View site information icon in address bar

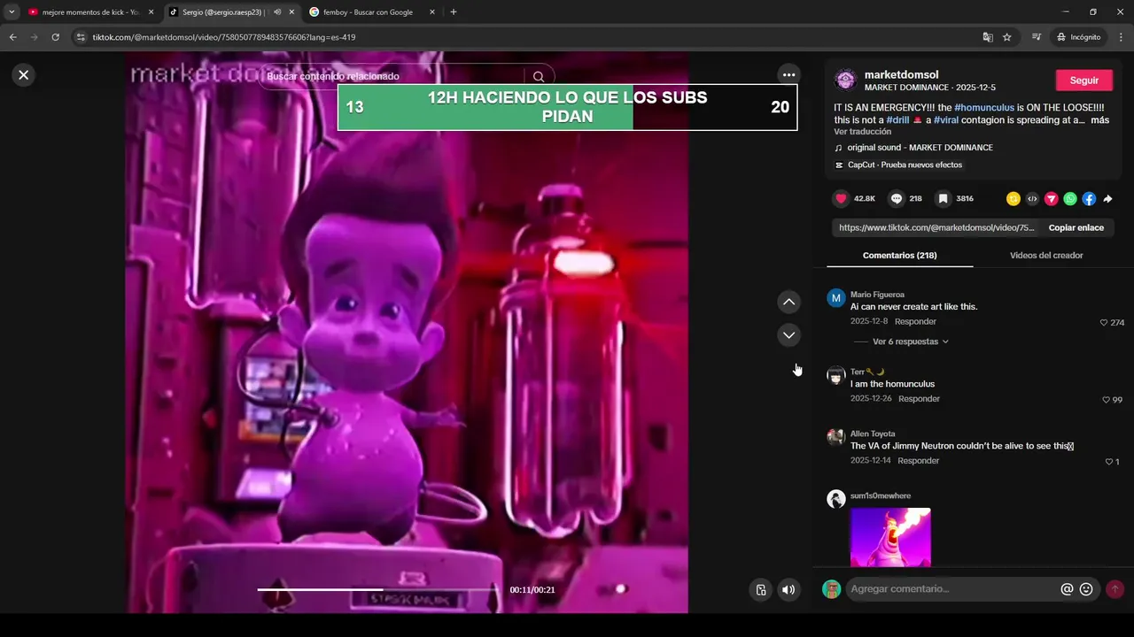pyautogui.click(x=81, y=37)
